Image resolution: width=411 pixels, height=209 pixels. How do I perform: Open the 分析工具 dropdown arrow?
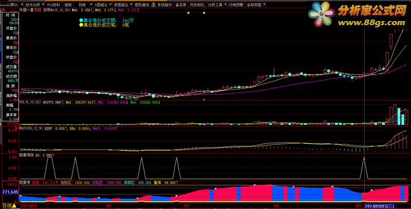(x=225, y=5)
